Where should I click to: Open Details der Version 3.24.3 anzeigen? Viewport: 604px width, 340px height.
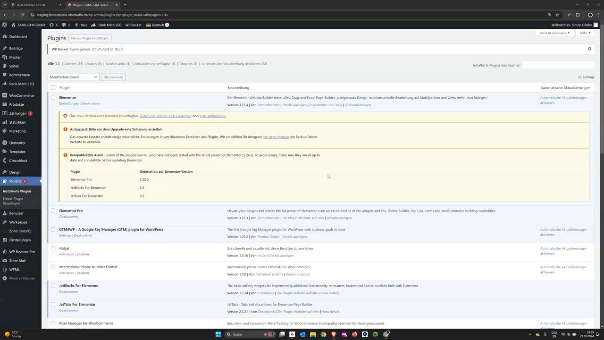pyautogui.click(x=165, y=116)
